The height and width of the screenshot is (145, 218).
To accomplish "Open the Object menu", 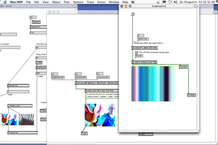I will (56, 2).
